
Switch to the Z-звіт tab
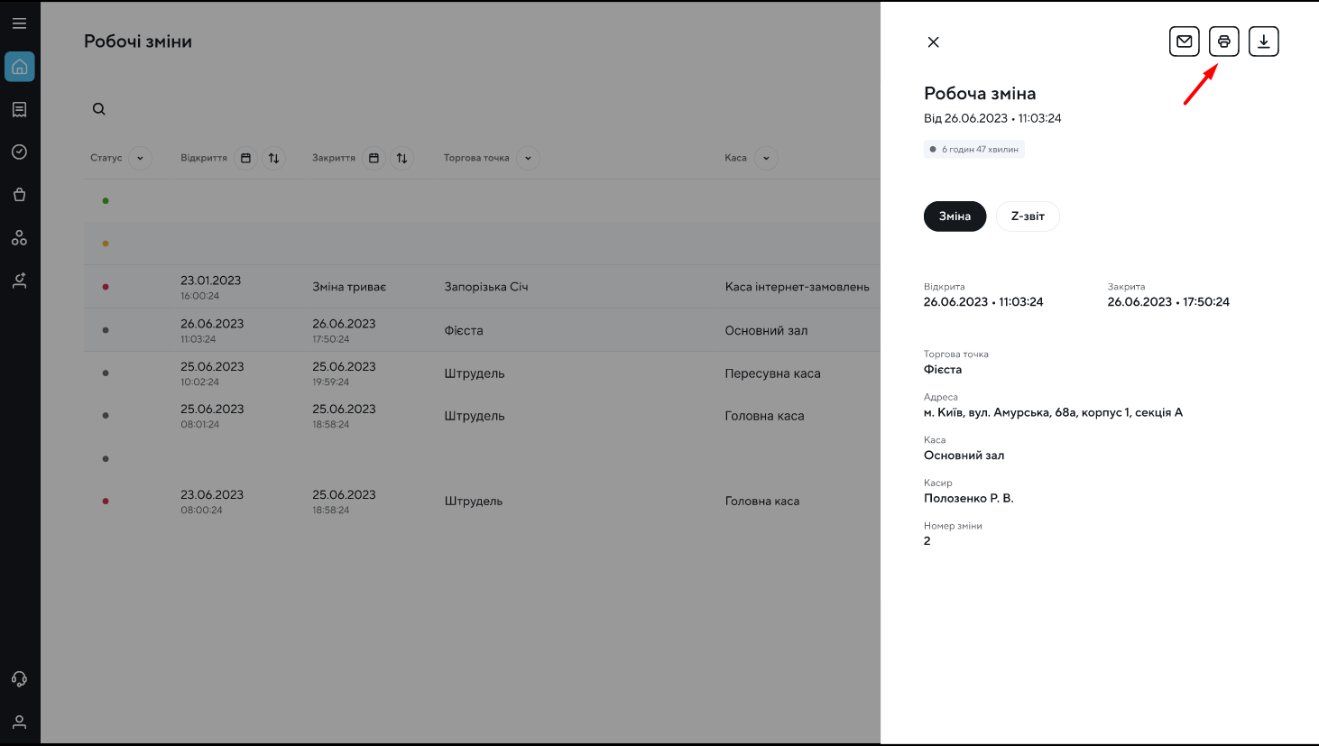pyautogui.click(x=1028, y=216)
